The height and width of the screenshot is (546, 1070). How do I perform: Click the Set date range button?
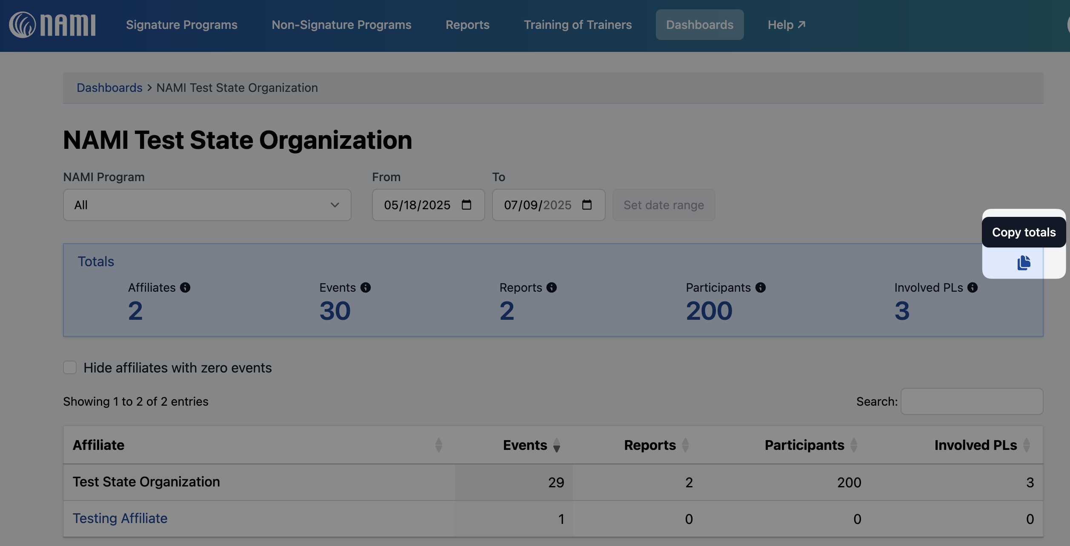point(664,205)
